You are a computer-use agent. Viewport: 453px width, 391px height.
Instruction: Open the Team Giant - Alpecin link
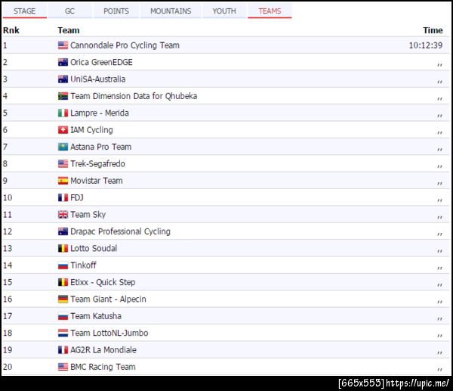108,299
